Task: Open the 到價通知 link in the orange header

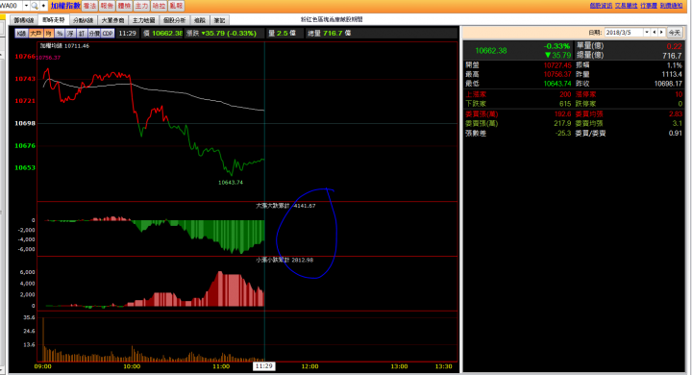Action: 671,6
